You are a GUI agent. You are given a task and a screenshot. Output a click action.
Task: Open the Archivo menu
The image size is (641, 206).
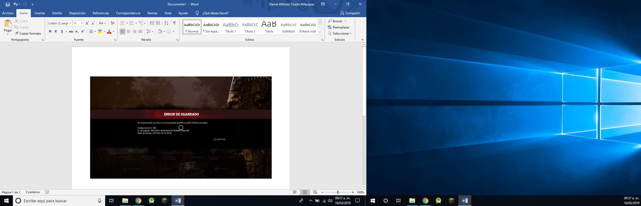click(8, 13)
